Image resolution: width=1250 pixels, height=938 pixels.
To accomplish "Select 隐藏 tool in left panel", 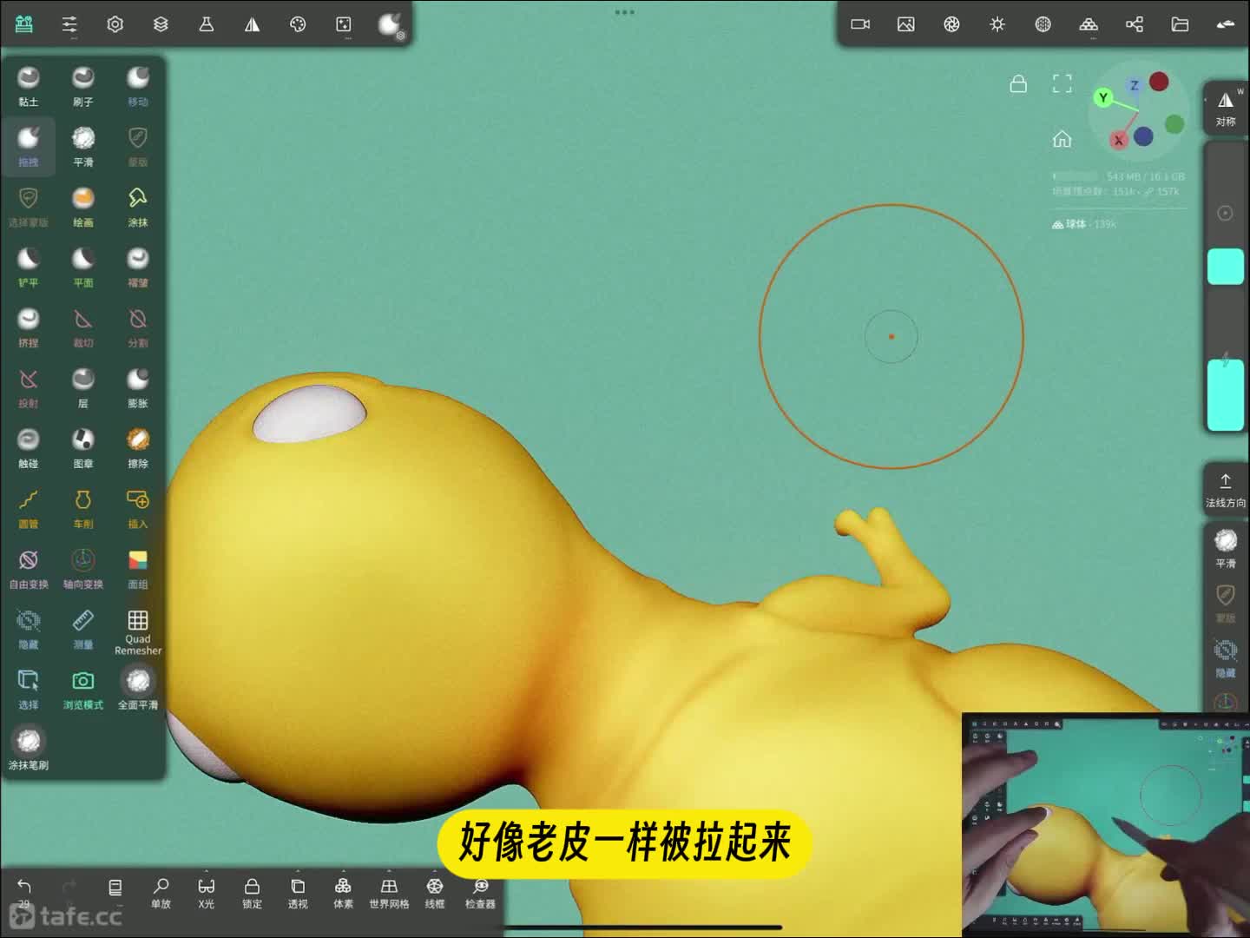I will 29,629.
